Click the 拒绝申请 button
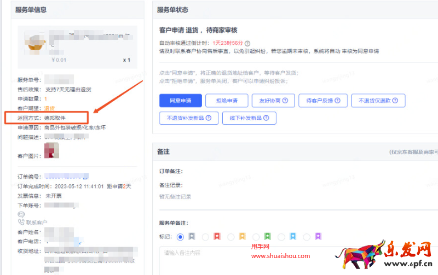The image size is (438, 275). tap(227, 101)
